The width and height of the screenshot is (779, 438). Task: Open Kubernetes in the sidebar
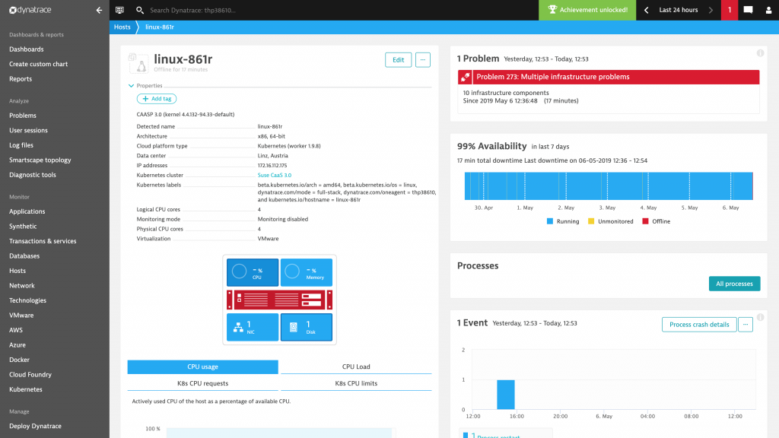[x=25, y=390]
